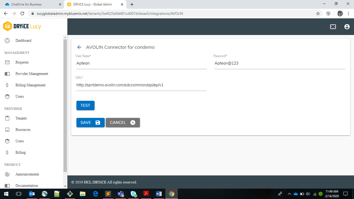The width and height of the screenshot is (354, 199).
Task: Expand hidden icons in the system tray
Action: [289, 194]
